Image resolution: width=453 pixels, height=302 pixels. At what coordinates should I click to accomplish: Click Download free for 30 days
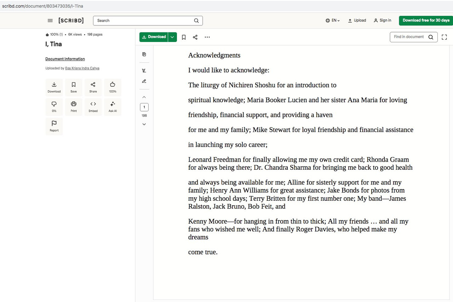click(426, 20)
